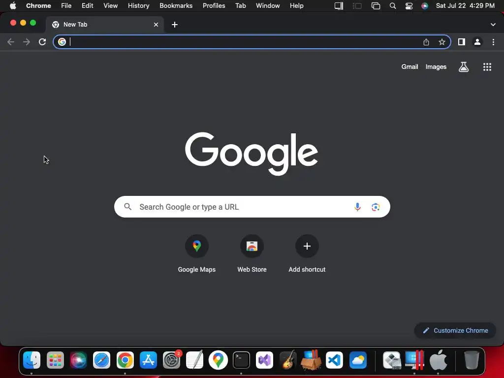Viewport: 504px width, 378px height.
Task: Open the Help menu
Action: (x=296, y=6)
